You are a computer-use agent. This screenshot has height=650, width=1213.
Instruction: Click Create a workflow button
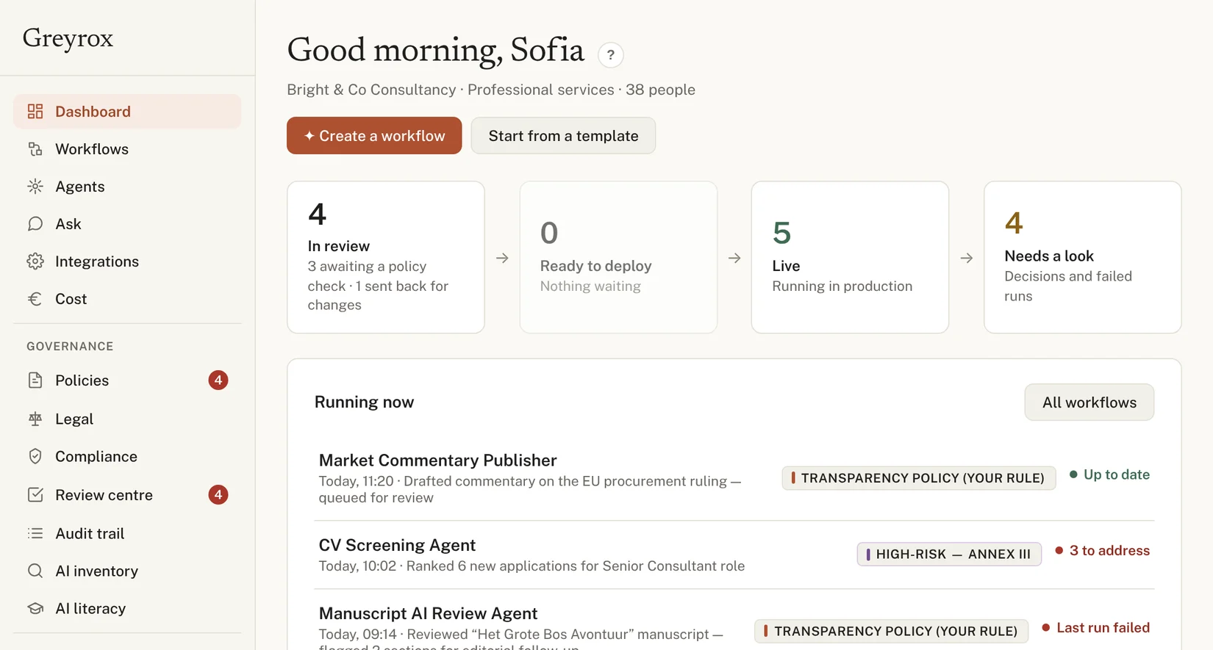(374, 136)
